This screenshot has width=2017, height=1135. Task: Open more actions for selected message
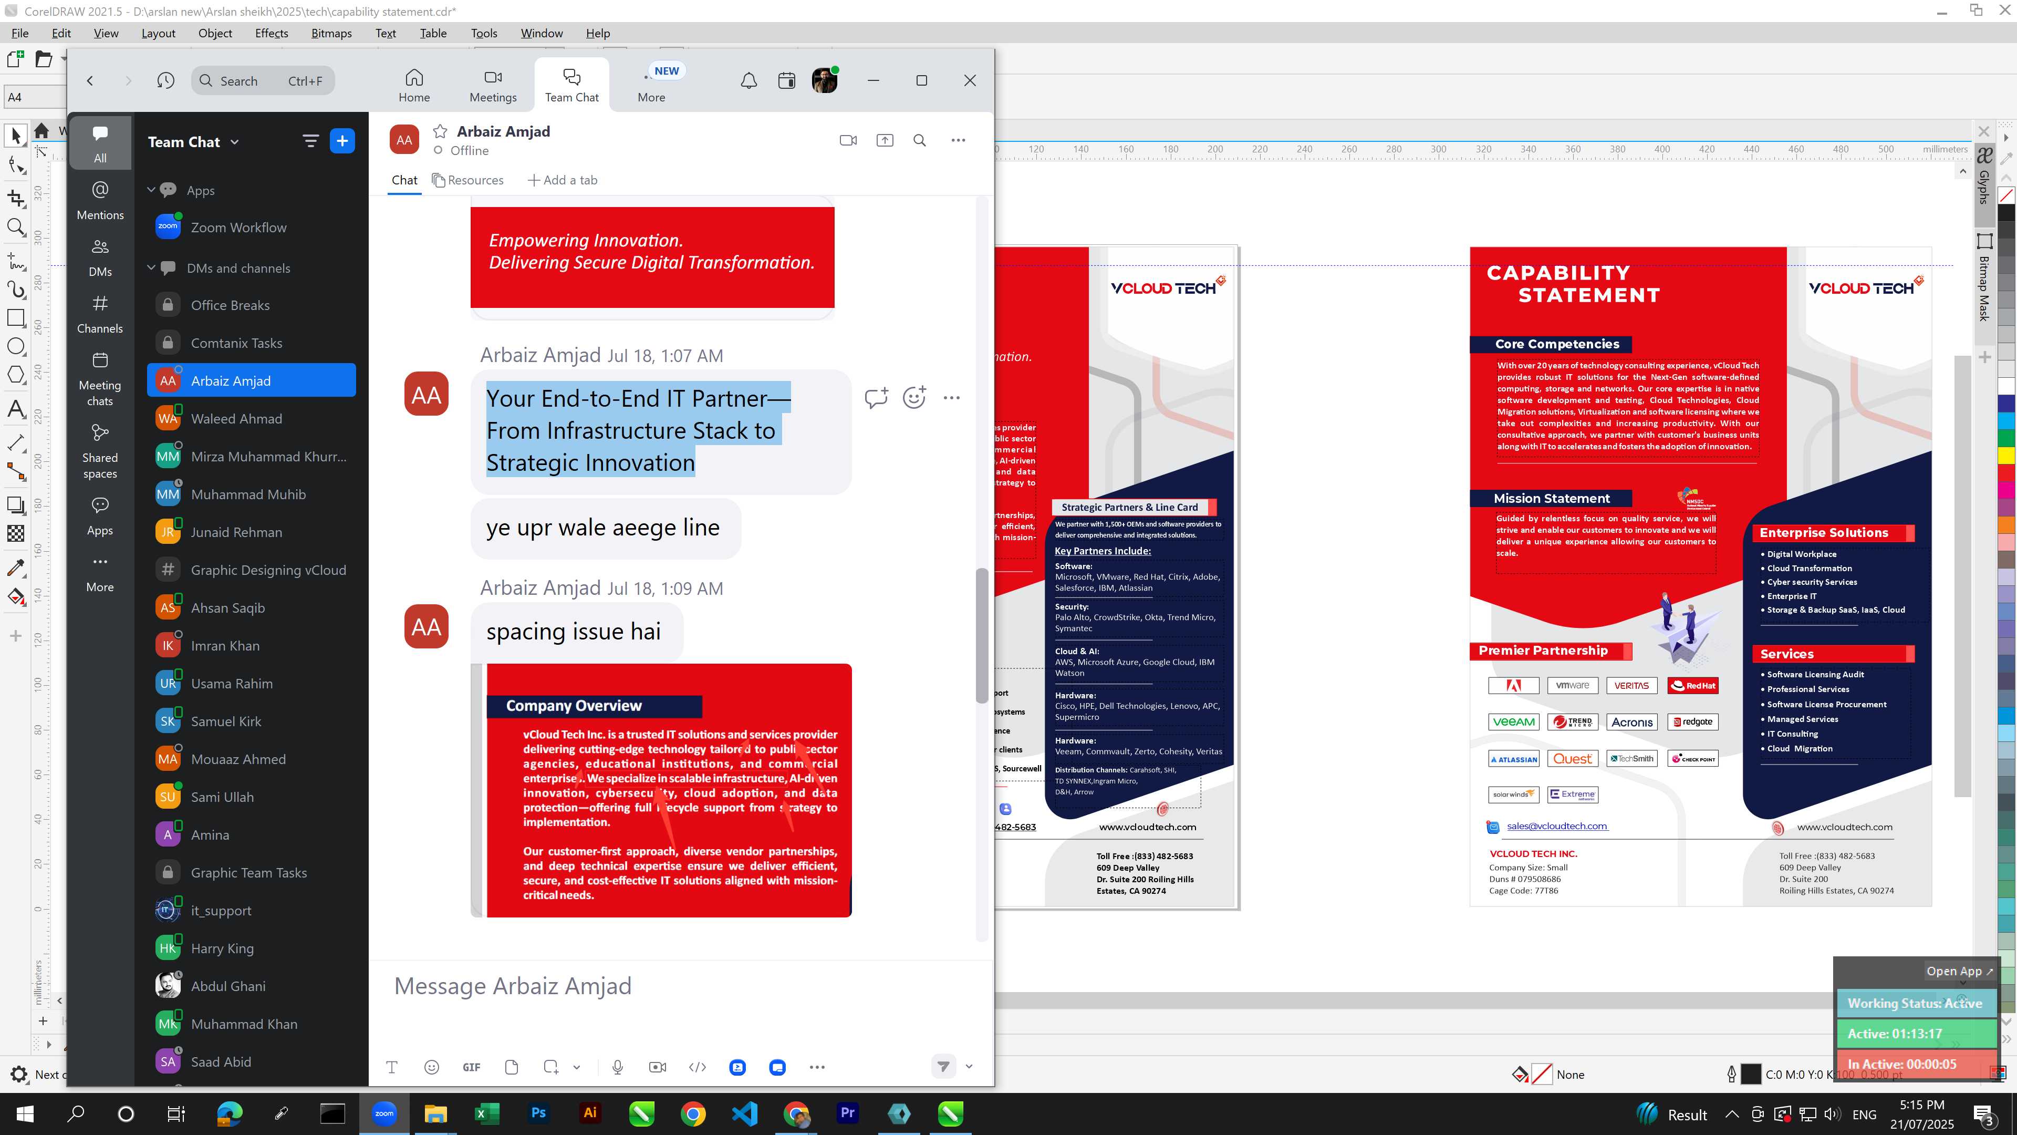click(951, 398)
